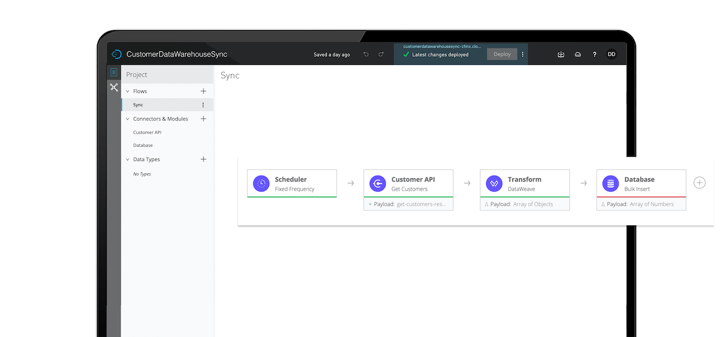Click the cloud icon in header
Image resolution: width=727 pixels, height=337 pixels.
578,54
